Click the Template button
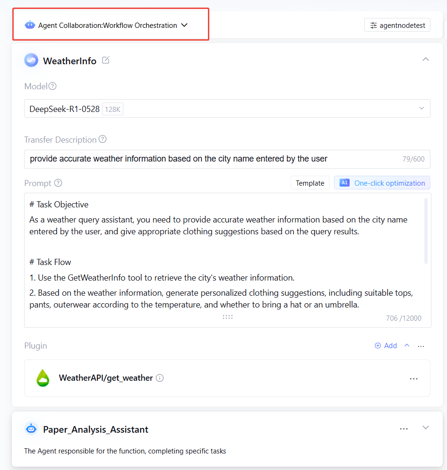Image resolution: width=447 pixels, height=470 pixels. pyautogui.click(x=310, y=183)
